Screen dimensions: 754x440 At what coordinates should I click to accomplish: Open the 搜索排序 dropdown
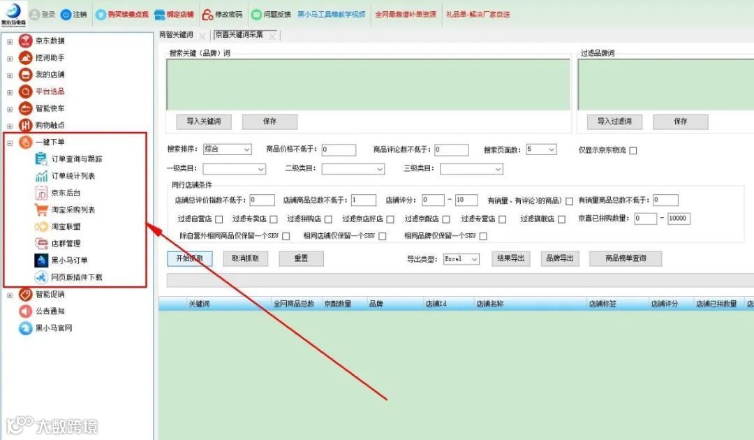[x=228, y=149]
